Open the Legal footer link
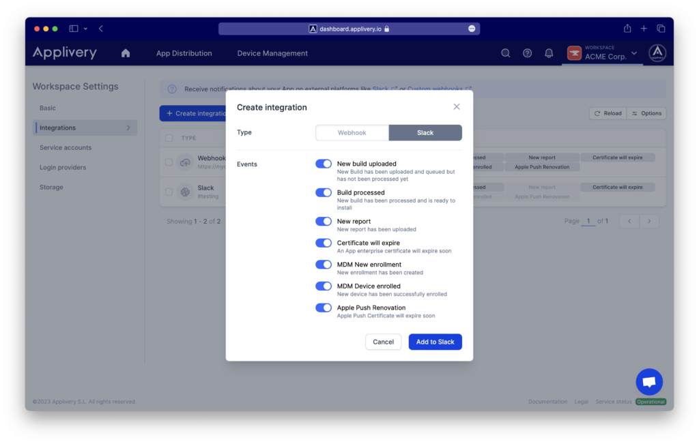The width and height of the screenshot is (699, 444). (x=582, y=402)
